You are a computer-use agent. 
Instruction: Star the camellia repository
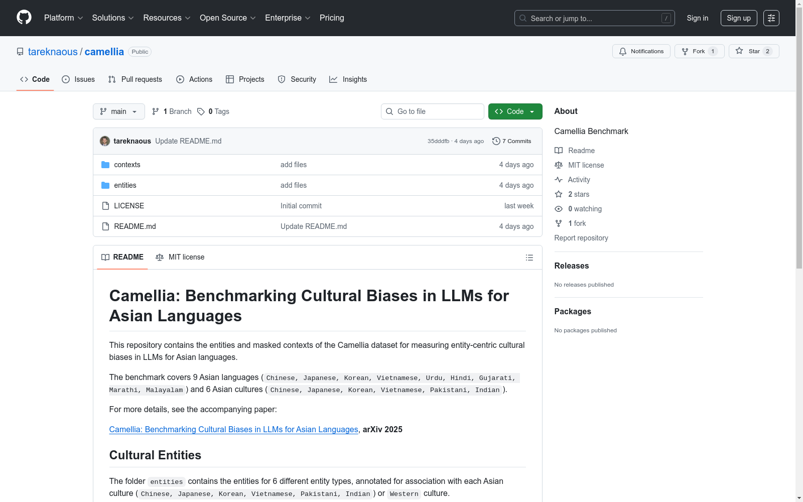point(753,51)
